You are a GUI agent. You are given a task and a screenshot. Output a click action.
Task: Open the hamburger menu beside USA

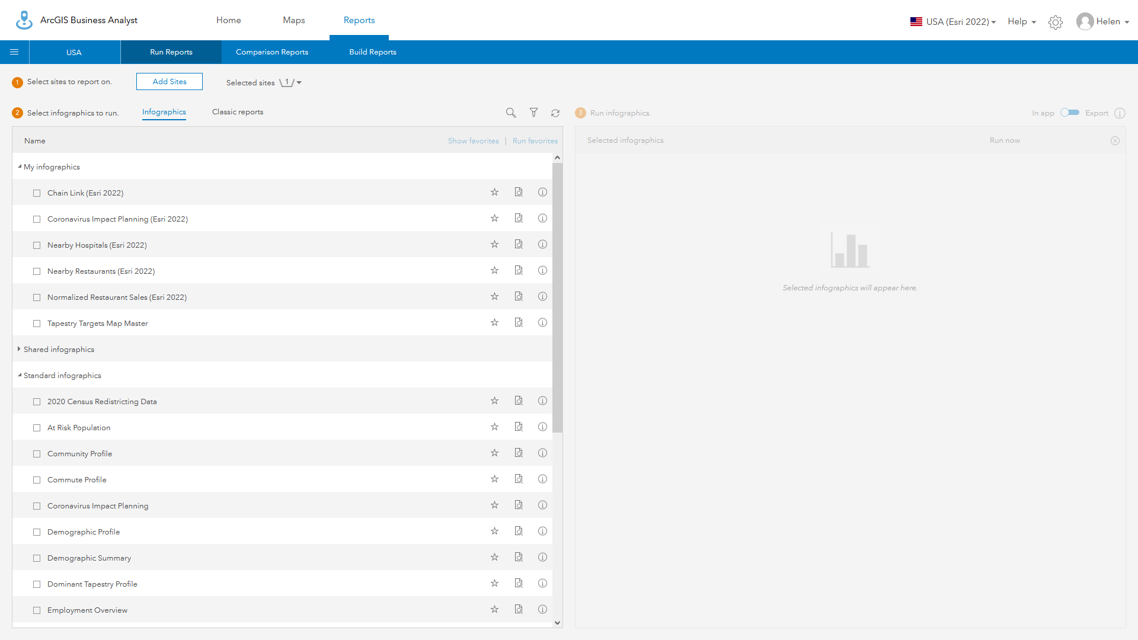14,52
